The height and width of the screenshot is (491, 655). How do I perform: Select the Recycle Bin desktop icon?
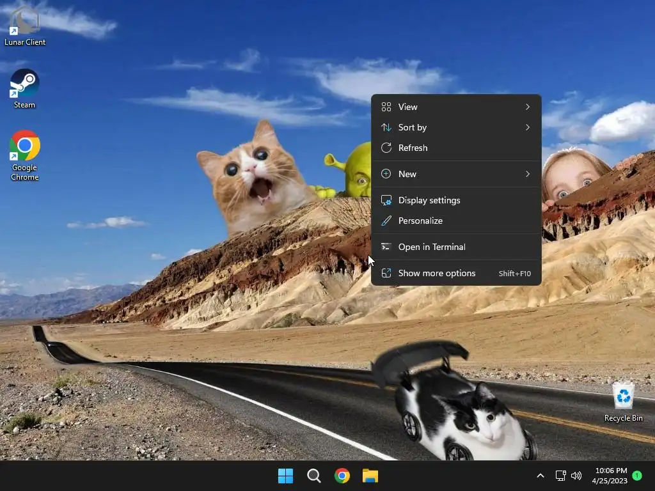coord(623,401)
